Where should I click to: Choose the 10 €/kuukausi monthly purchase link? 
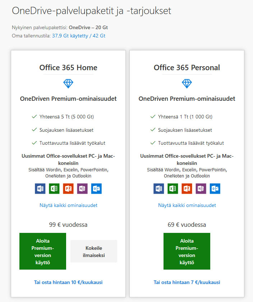pyautogui.click(x=68, y=282)
